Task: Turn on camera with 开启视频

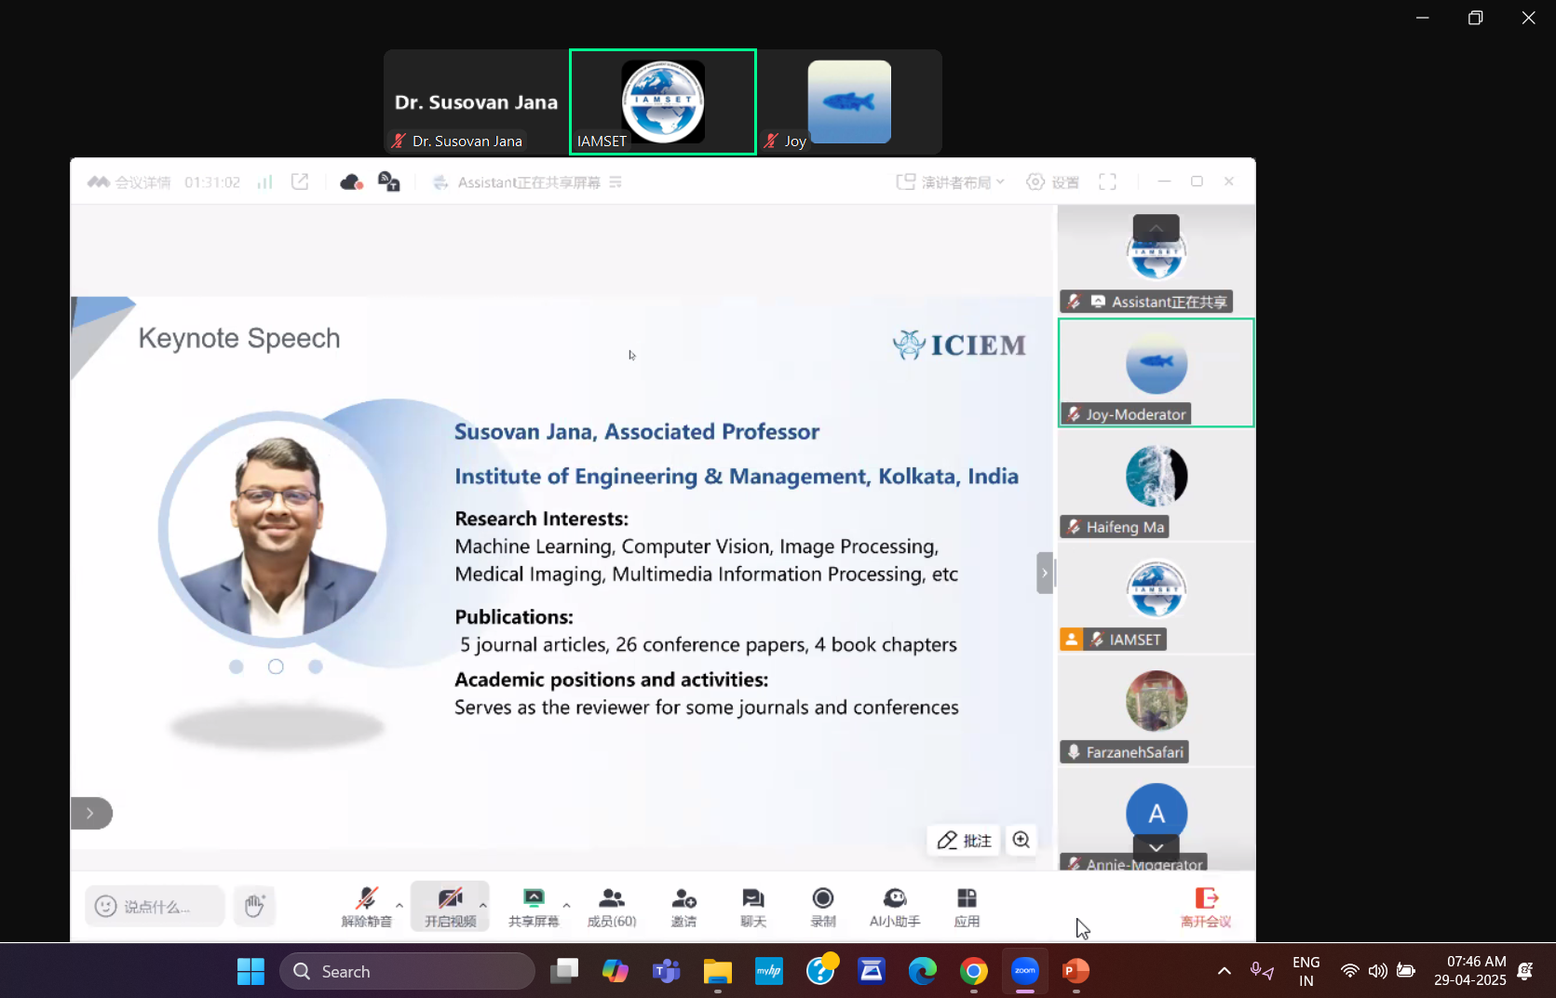Action: click(x=450, y=906)
